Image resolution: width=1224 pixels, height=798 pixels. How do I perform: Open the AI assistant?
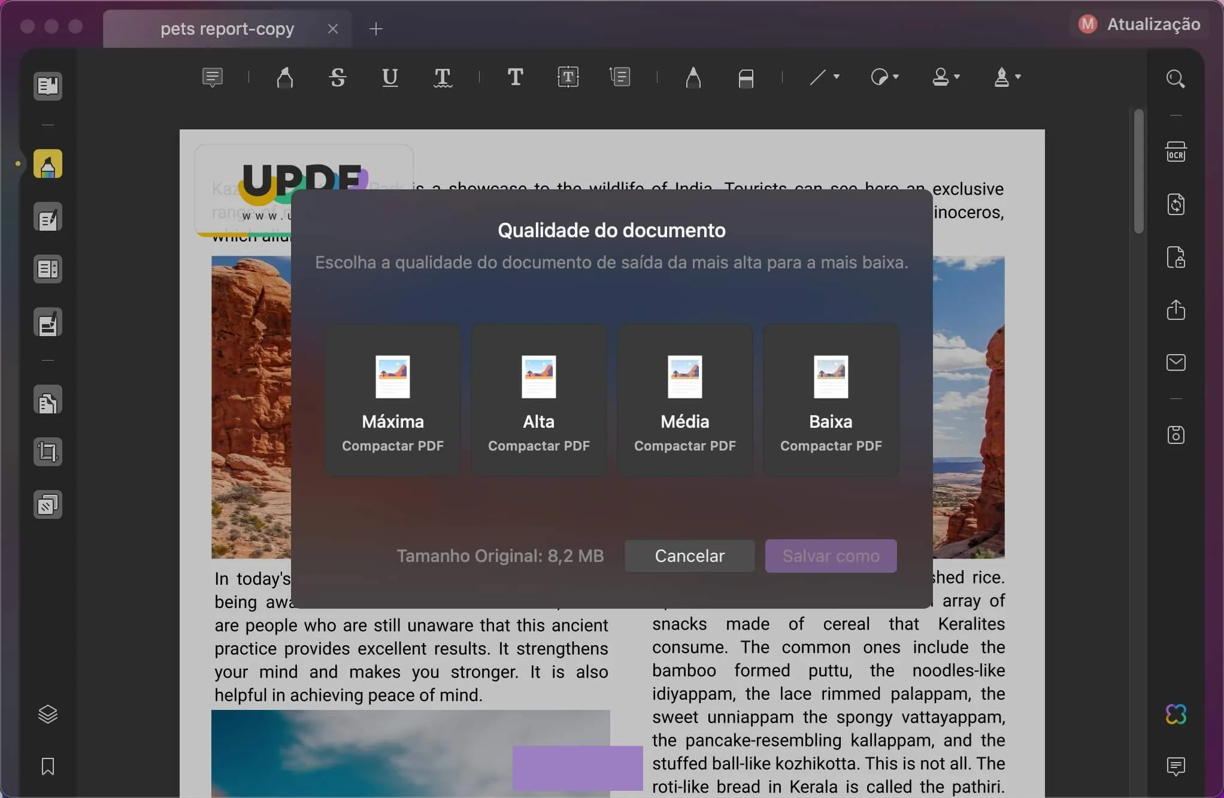(1175, 713)
